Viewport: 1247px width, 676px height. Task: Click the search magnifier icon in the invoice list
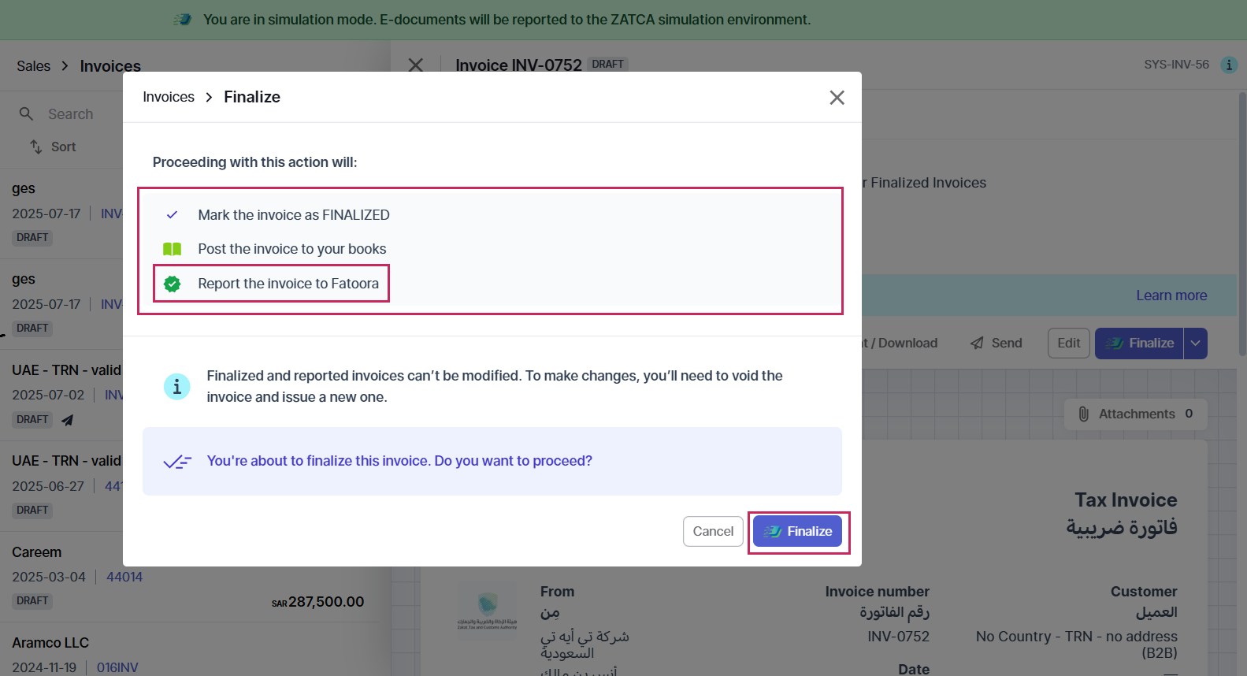(x=26, y=114)
